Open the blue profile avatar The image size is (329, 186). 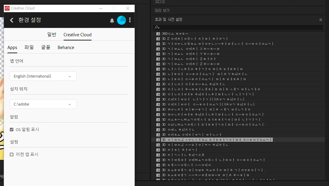[122, 20]
